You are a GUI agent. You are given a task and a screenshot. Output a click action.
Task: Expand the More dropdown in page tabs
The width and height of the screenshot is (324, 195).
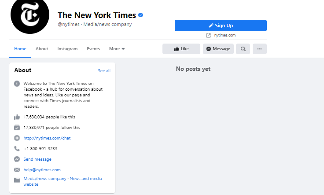tap(117, 49)
